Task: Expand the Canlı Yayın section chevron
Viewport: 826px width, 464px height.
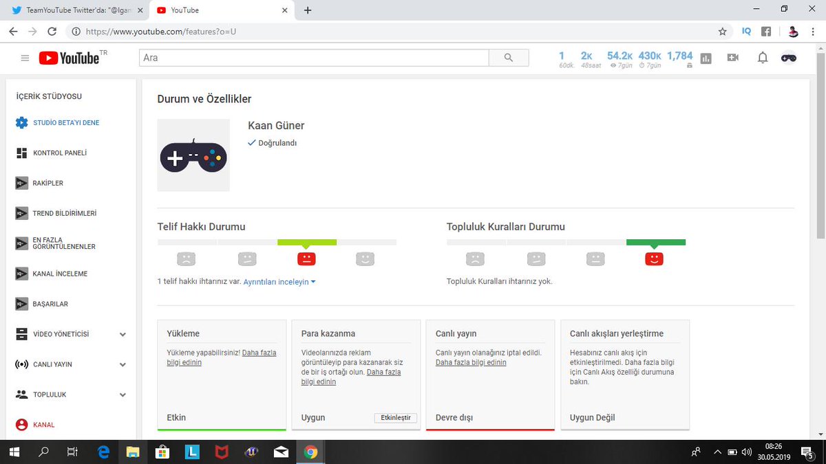Action: pos(123,365)
